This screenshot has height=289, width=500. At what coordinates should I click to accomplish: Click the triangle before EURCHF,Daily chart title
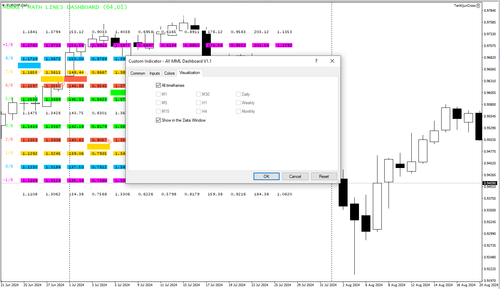(x=3, y=5)
